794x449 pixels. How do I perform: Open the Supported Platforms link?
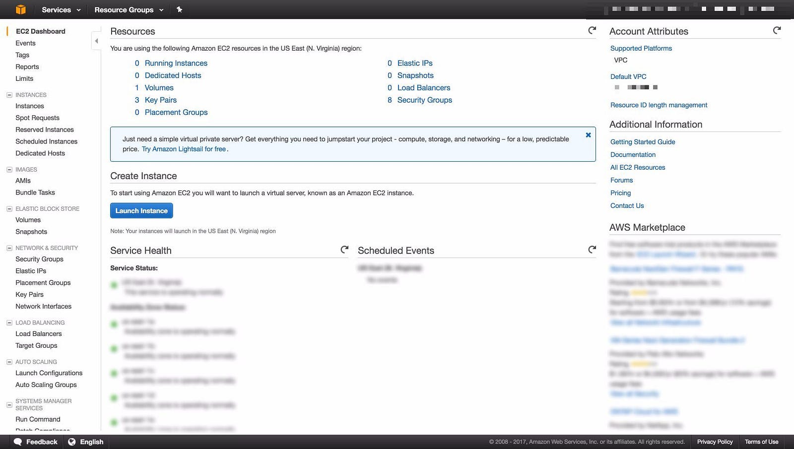click(x=641, y=48)
